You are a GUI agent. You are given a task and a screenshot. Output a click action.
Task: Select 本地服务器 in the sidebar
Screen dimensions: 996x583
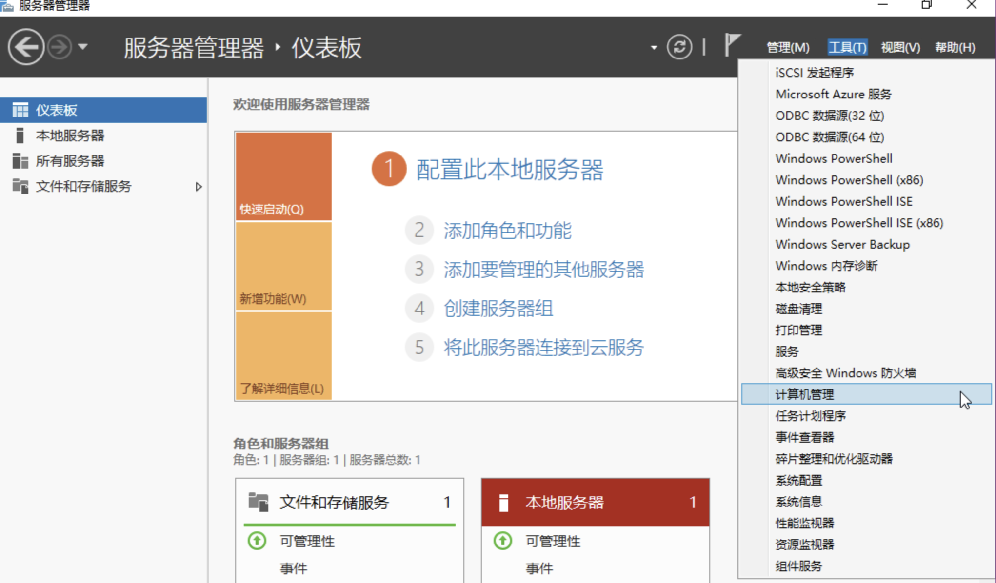pos(103,136)
